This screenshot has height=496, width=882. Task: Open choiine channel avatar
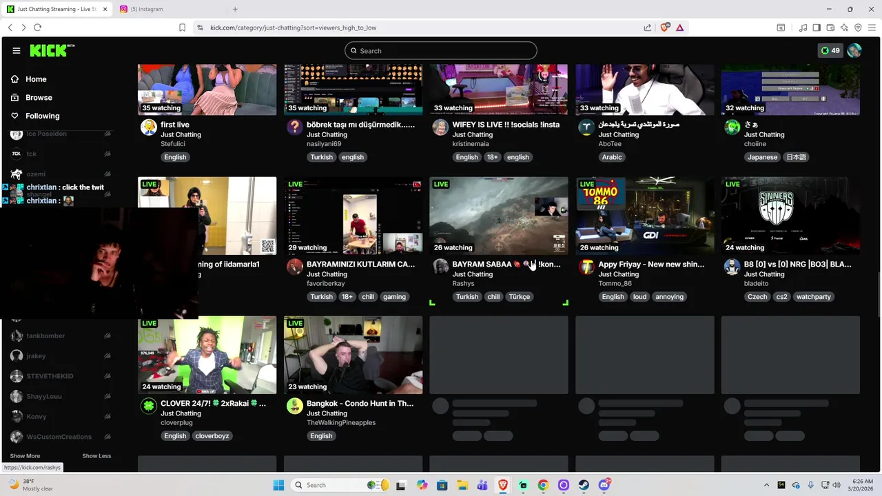tap(732, 127)
